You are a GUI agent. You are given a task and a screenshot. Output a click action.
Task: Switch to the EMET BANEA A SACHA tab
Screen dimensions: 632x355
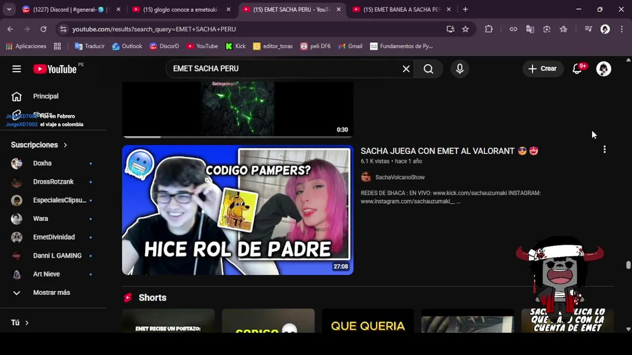click(401, 9)
